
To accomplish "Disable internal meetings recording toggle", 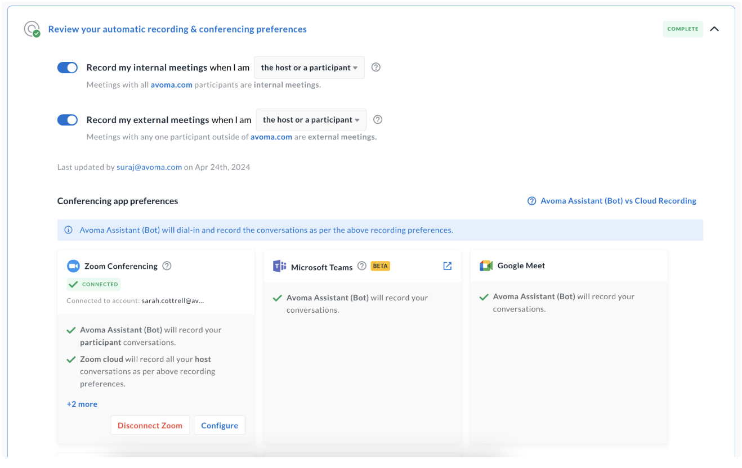I will (x=68, y=67).
